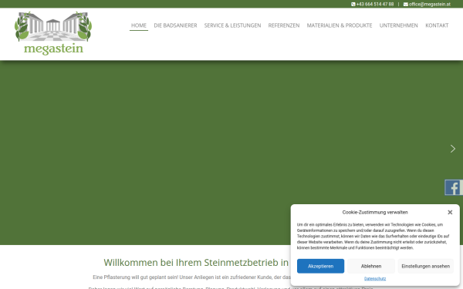Viewport: 463px width, 289px height.
Task: Decline cookies with Ablehnen button
Action: [371, 266]
